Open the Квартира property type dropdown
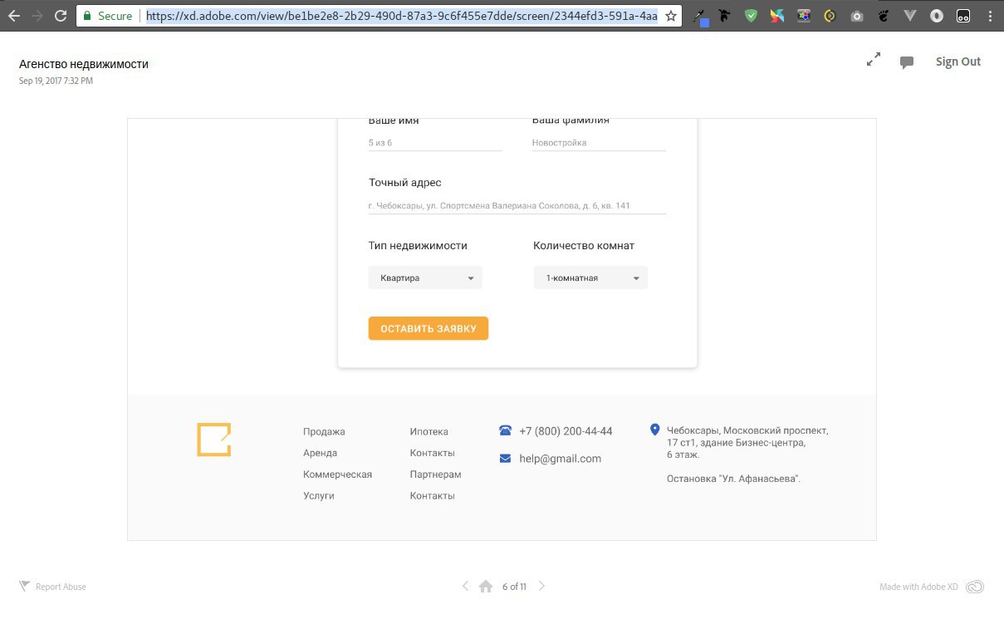 (x=425, y=278)
